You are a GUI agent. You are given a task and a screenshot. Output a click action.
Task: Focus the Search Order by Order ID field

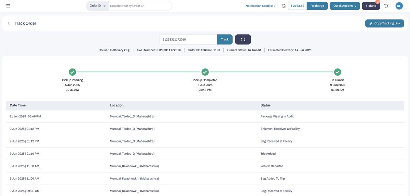pyautogui.click(x=140, y=6)
